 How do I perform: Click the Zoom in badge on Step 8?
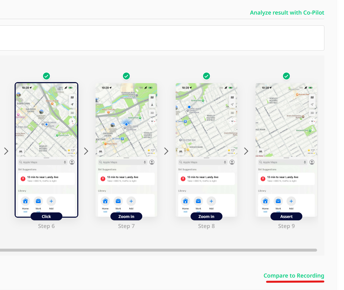[207, 216]
